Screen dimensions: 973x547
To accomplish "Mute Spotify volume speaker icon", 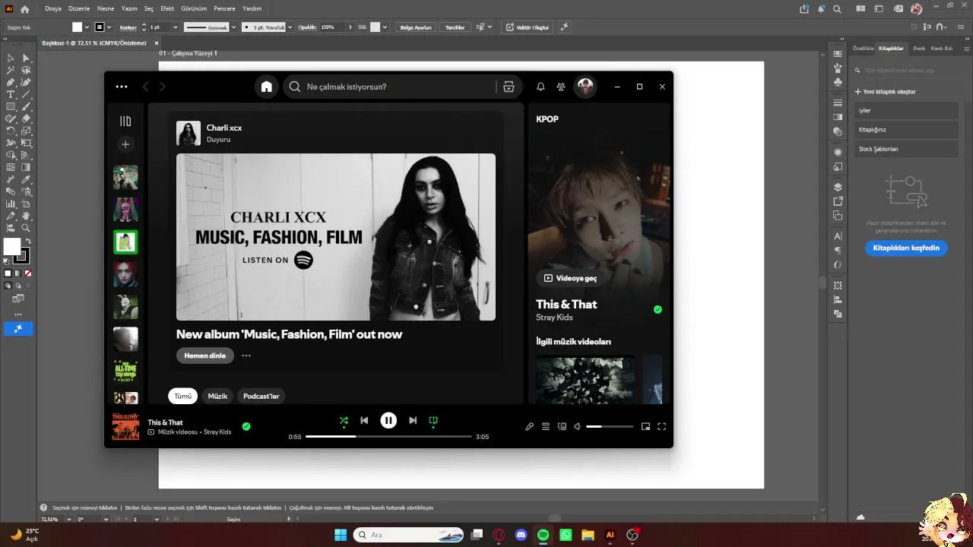I will 578,427.
